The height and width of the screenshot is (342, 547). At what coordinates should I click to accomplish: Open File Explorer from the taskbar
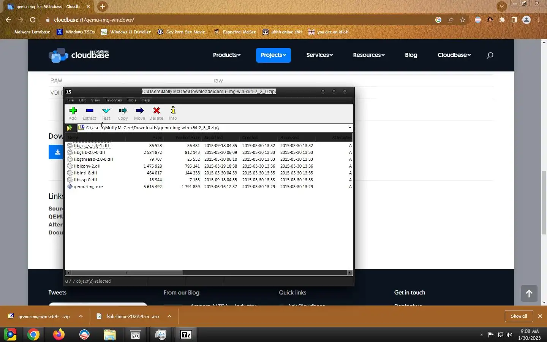(x=110, y=335)
